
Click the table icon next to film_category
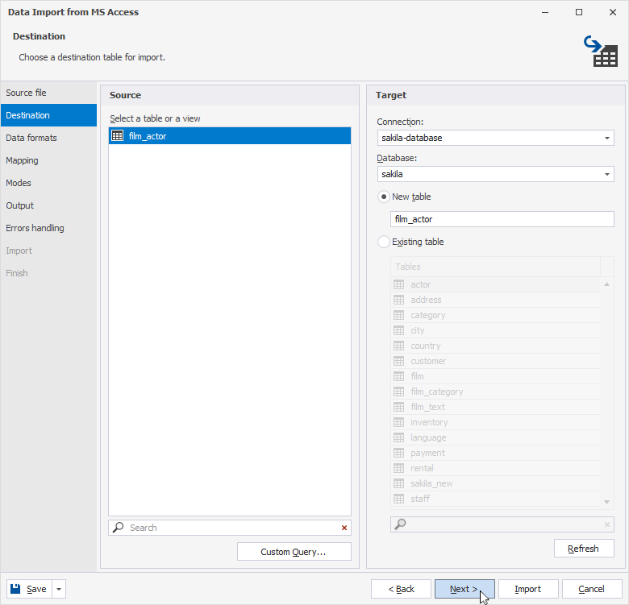coord(398,392)
